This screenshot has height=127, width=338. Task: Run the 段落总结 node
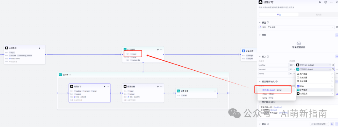pos(158,87)
